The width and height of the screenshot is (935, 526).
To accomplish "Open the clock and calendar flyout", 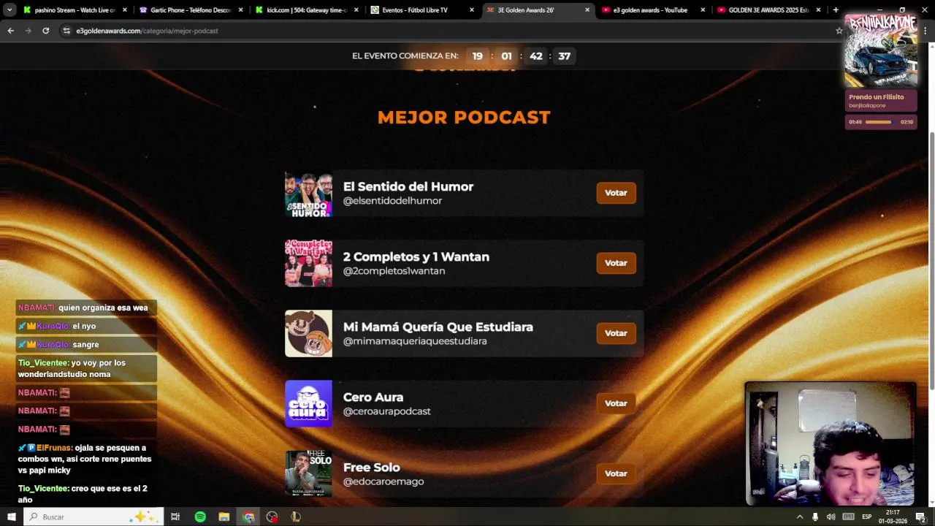I will pyautogui.click(x=893, y=517).
